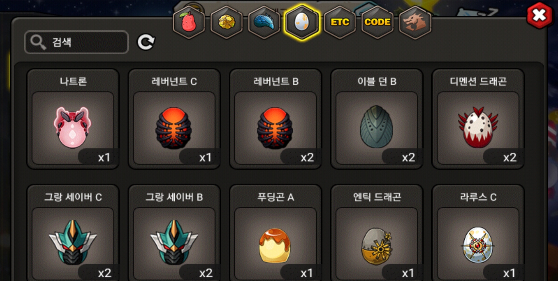Select the 디멘션 드래곤 spiked egg

coord(478,119)
